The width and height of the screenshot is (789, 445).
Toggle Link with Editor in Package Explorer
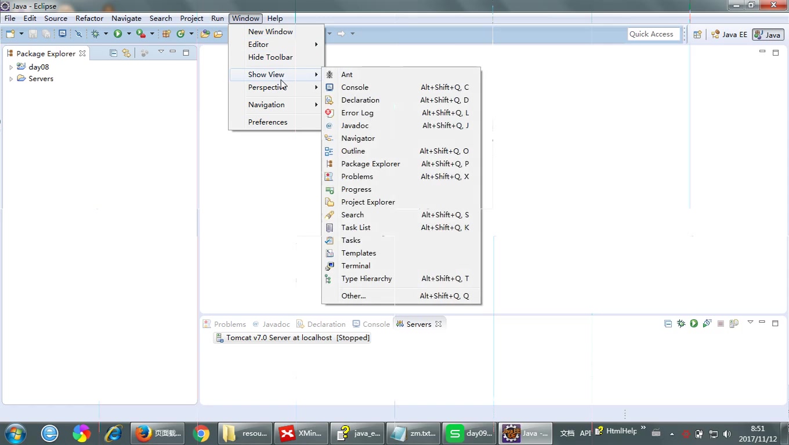tap(126, 53)
